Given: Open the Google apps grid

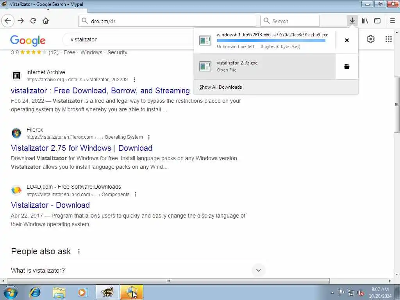Looking at the screenshot, I should tap(389, 39).
